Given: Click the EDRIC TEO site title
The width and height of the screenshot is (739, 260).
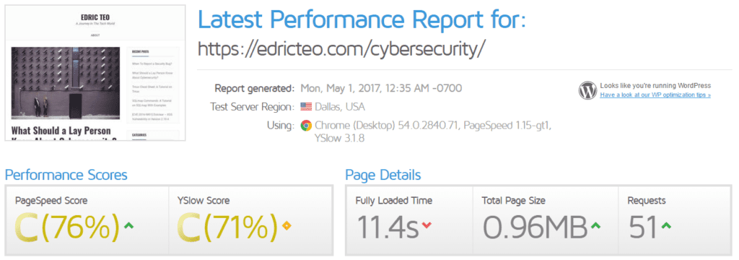Looking at the screenshot, I should click(x=95, y=16).
